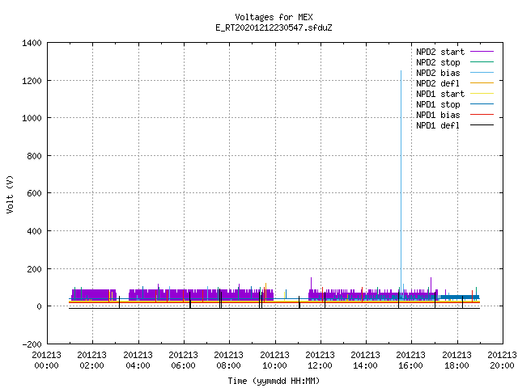
Task: Click the 'NPD2 start' legend label
Action: [440, 52]
